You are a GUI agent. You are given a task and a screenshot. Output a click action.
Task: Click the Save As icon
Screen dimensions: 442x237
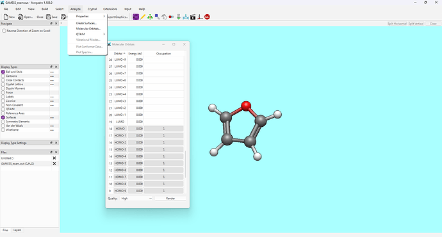pos(63,17)
